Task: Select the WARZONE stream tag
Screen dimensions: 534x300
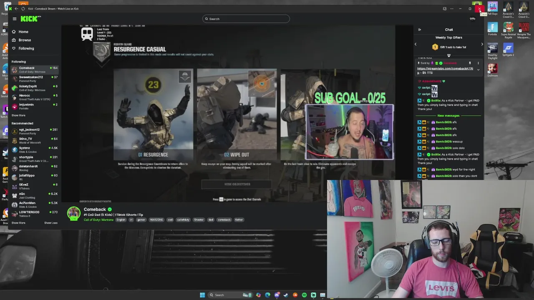Action: 156,220
